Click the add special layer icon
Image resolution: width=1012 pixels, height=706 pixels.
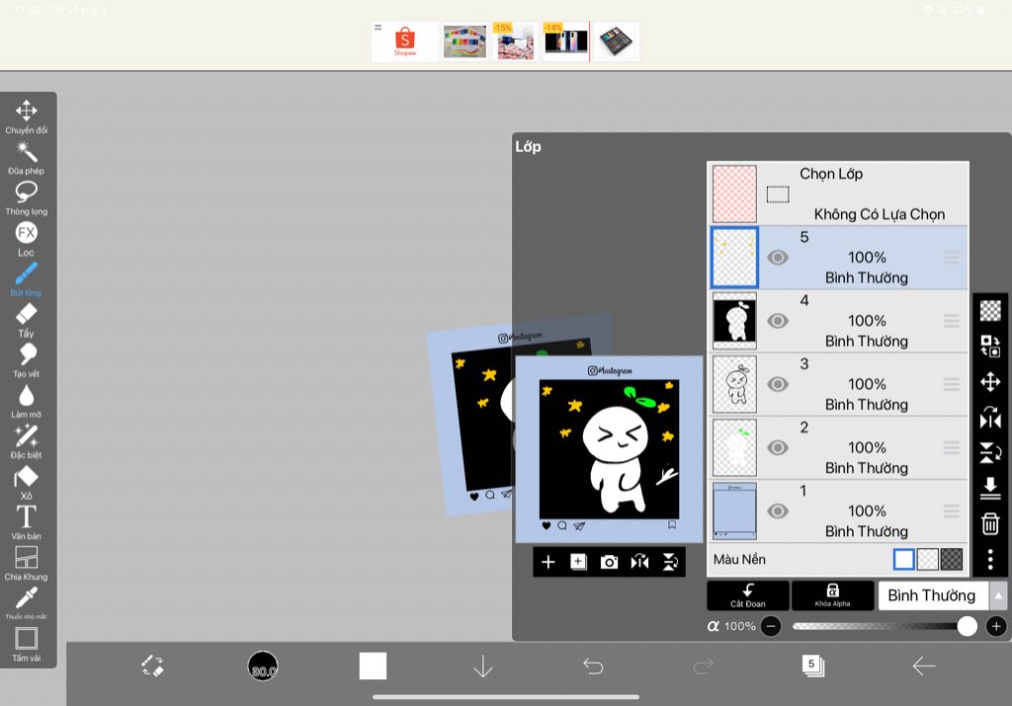pos(579,562)
